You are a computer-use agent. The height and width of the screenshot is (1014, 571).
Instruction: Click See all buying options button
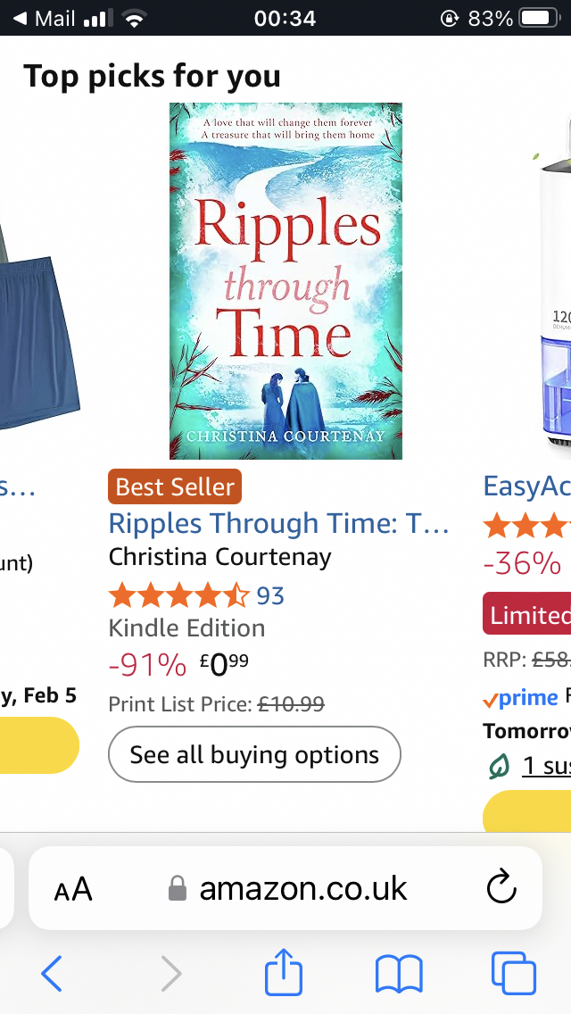[254, 755]
